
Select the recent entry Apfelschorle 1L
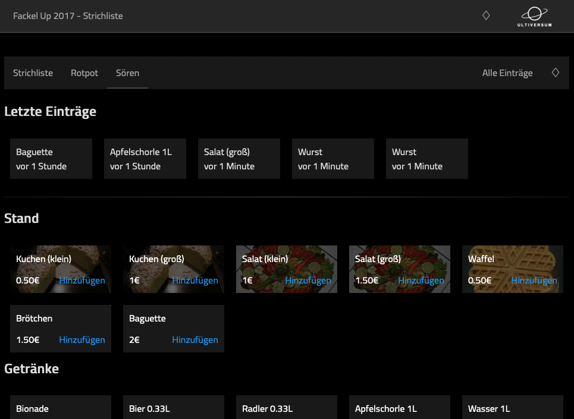145,159
